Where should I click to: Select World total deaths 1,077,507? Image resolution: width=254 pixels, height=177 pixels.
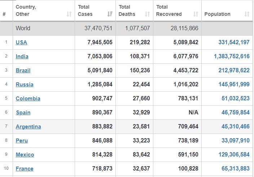[137, 28]
